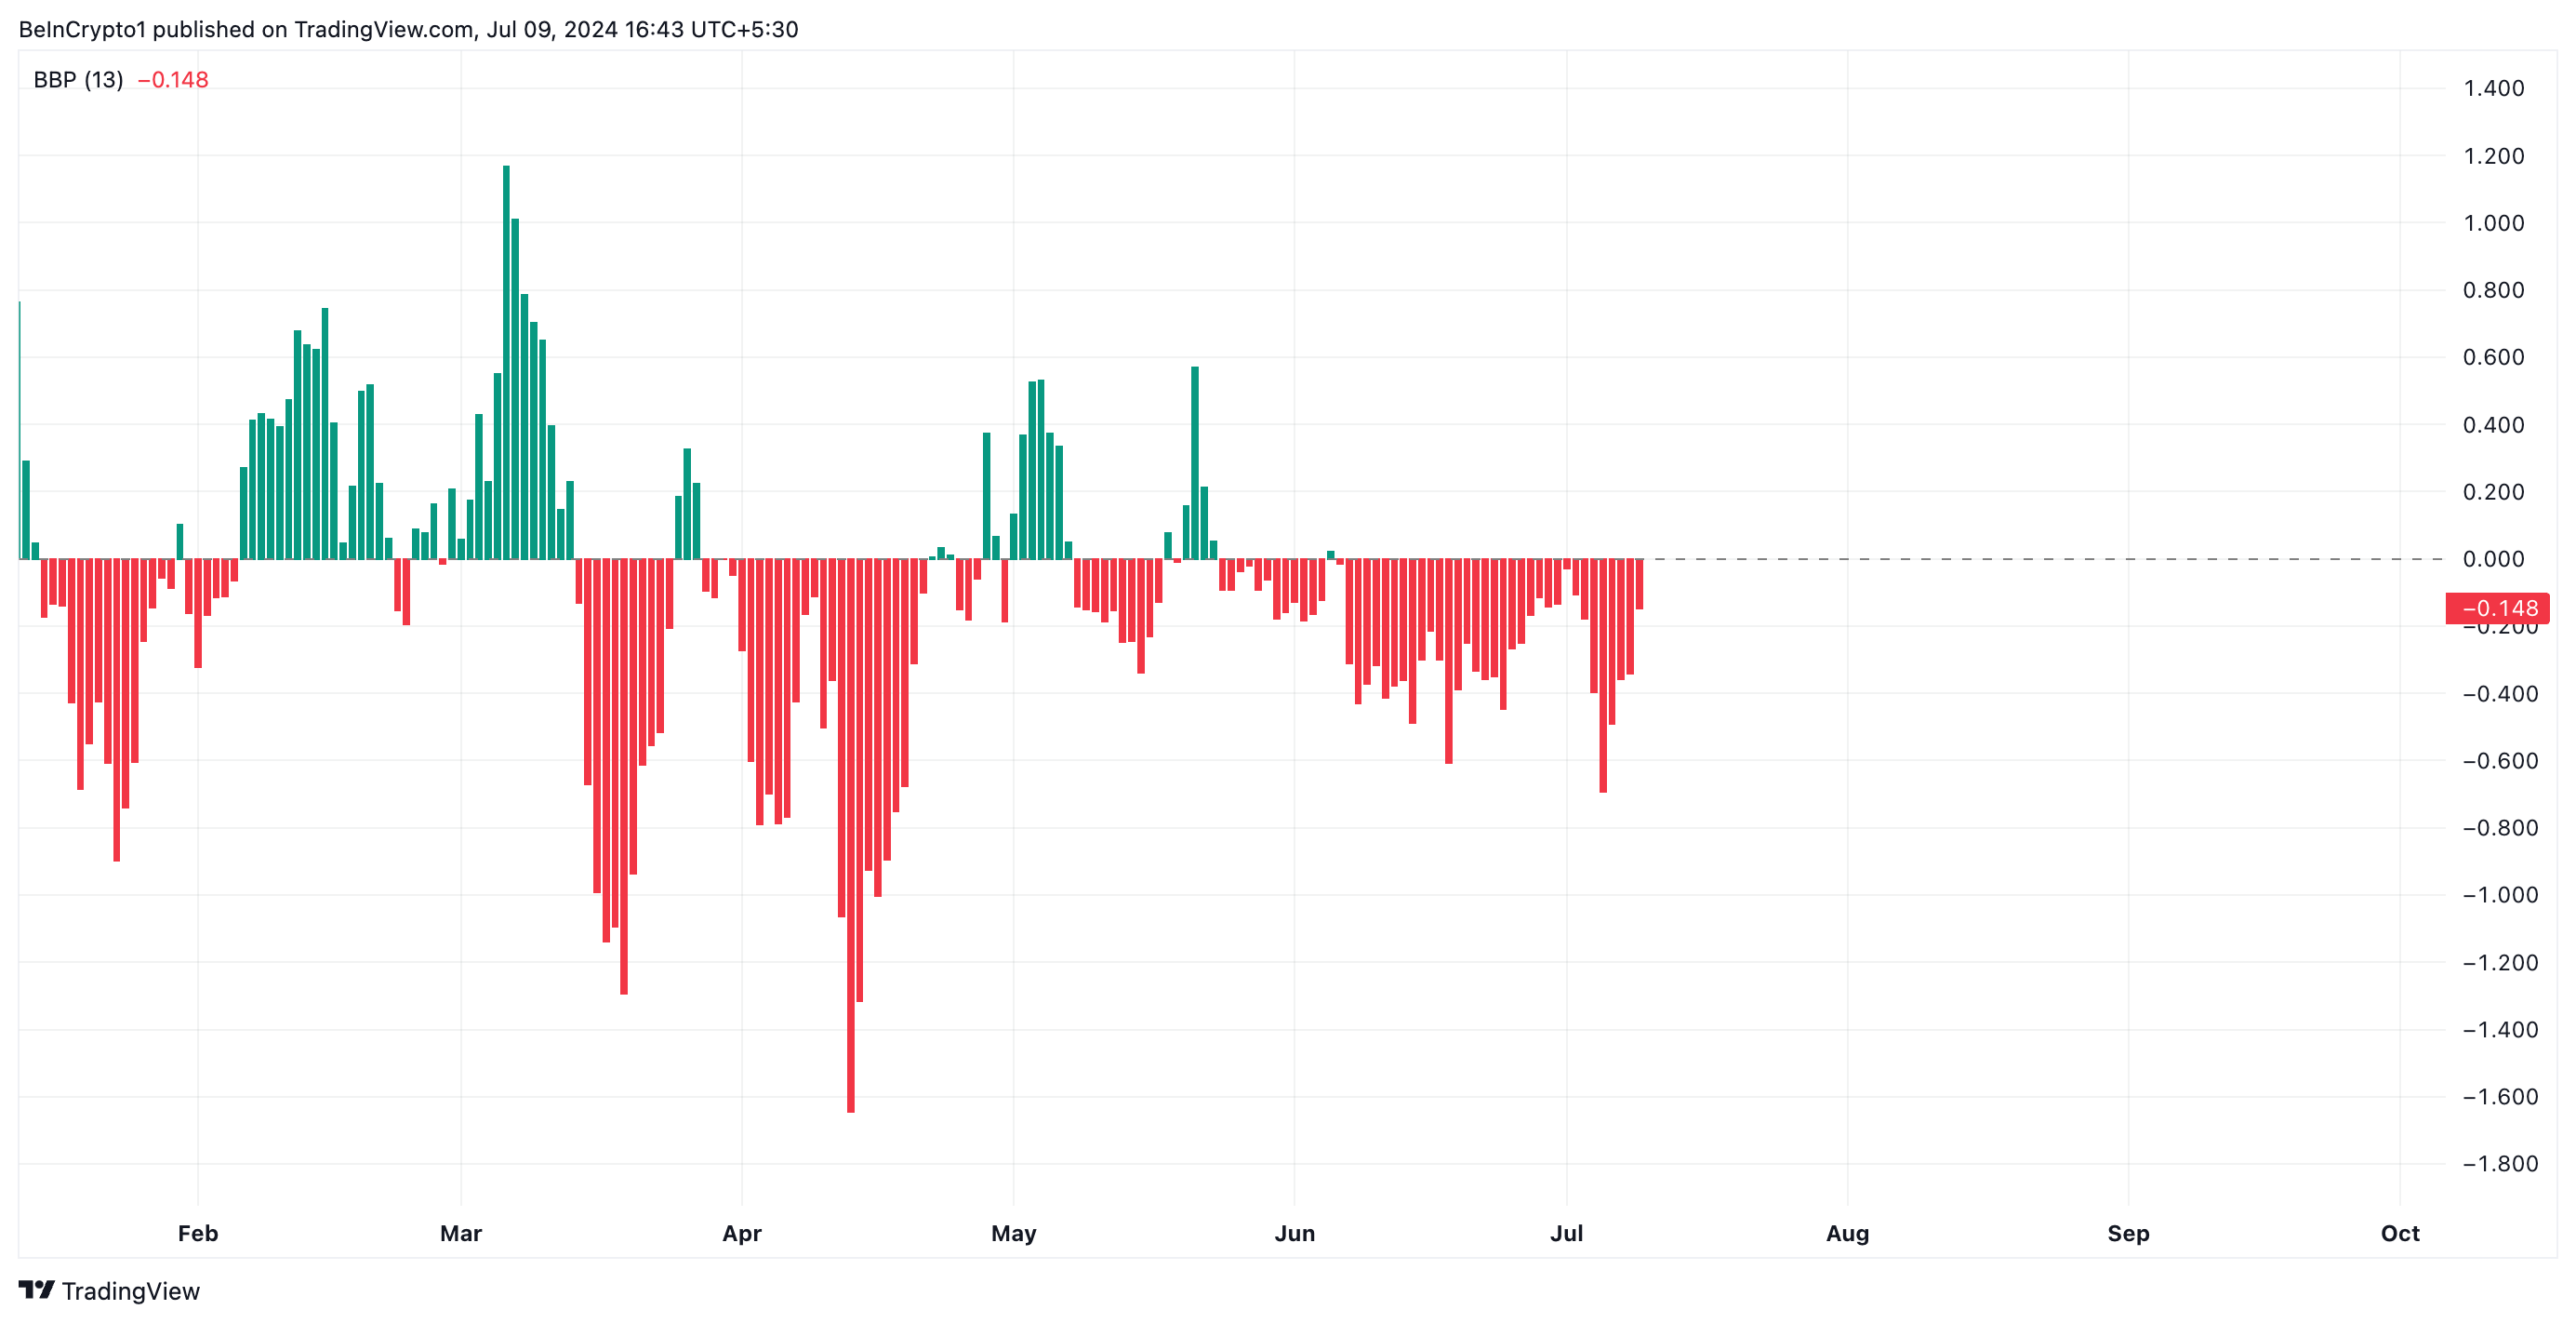Image resolution: width=2576 pixels, height=1323 pixels.
Task: Click the red -0.148 price scale tag
Action: (x=2497, y=608)
